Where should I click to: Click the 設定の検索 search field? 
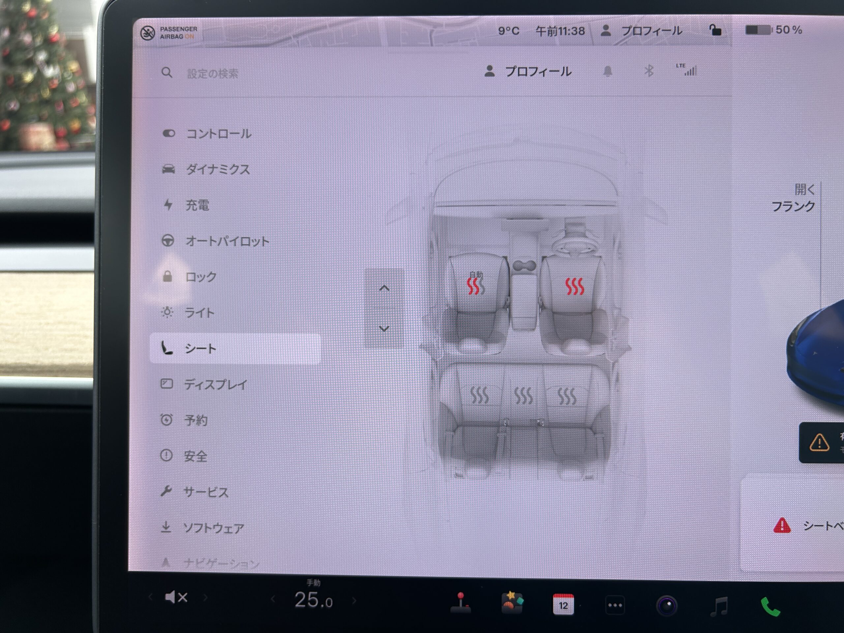coord(213,73)
